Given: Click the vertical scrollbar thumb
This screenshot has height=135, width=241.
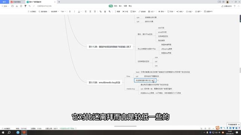Looking at the screenshot, I should pos(240,70).
